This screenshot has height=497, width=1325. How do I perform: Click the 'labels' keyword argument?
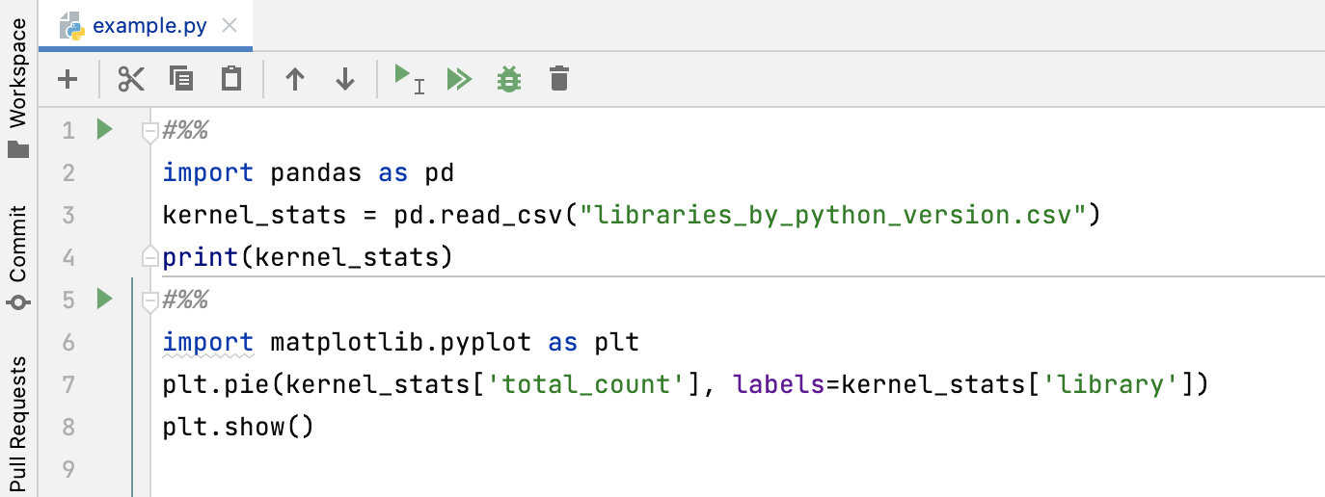779,385
